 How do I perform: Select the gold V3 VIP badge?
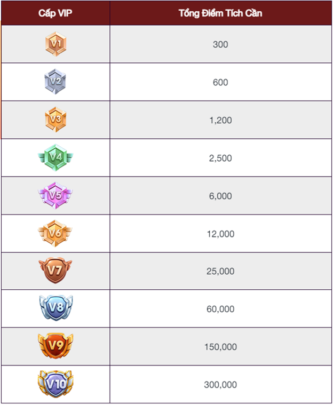[x=55, y=120]
